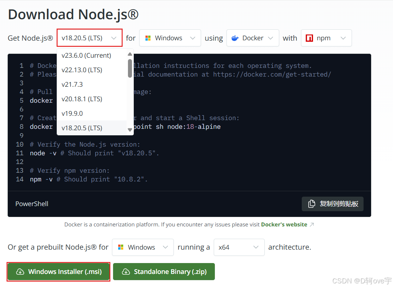Select v20.18.1 (LTS) version option
Viewport: 393px width, 287px height.
(82, 99)
